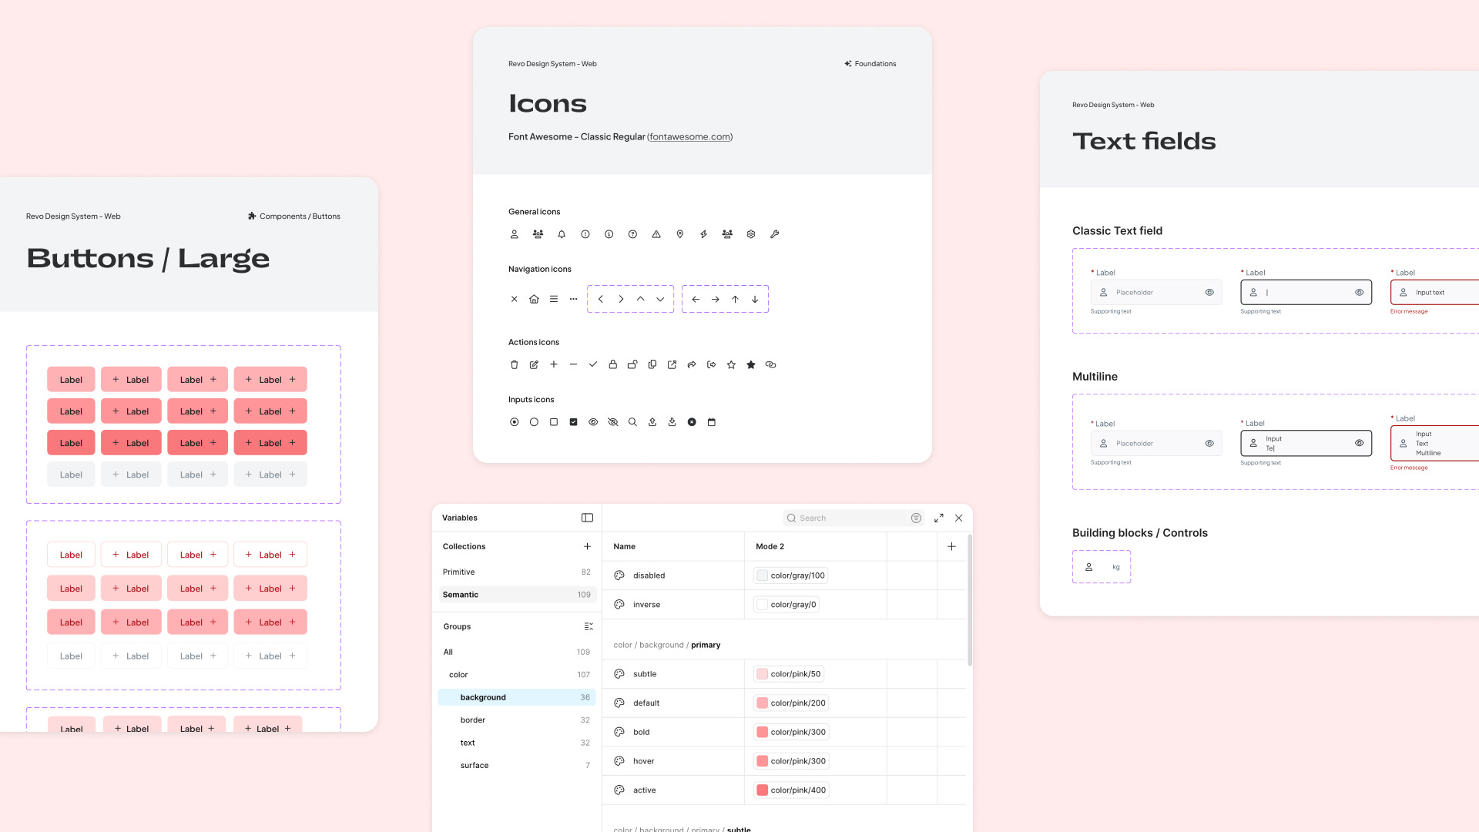Open the fontawesome.com link
Screen dimensions: 1479x832
[689, 136]
